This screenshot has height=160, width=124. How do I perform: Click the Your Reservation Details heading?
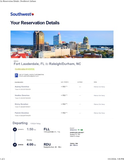pos(35,23)
